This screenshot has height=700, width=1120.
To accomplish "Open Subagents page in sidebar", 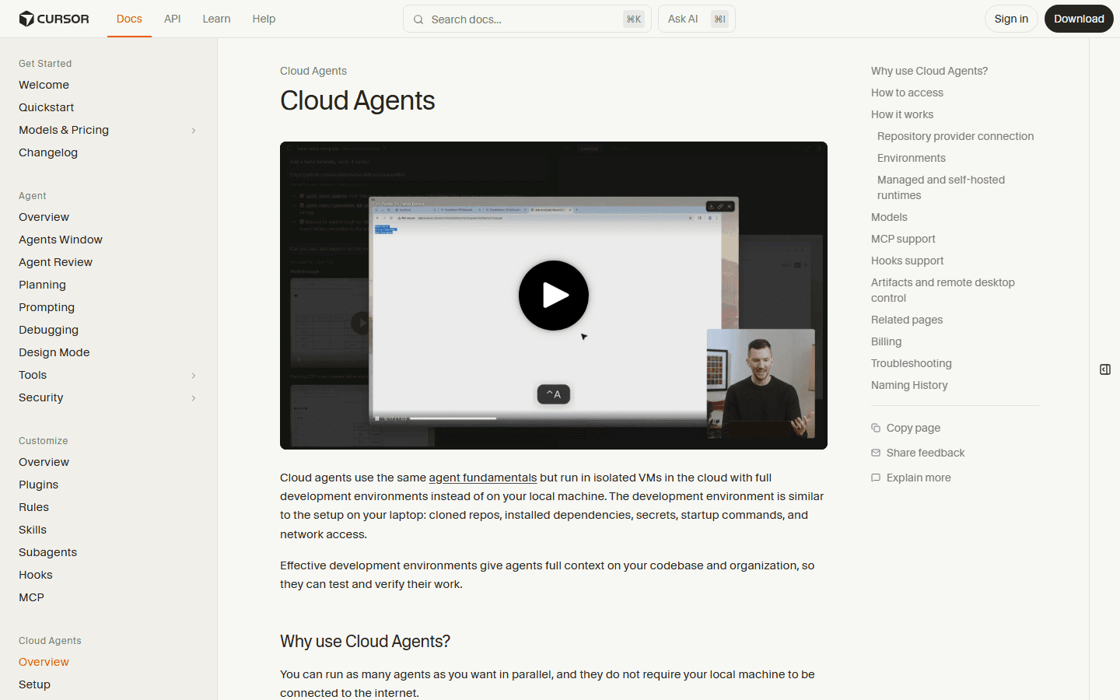I will tap(47, 552).
